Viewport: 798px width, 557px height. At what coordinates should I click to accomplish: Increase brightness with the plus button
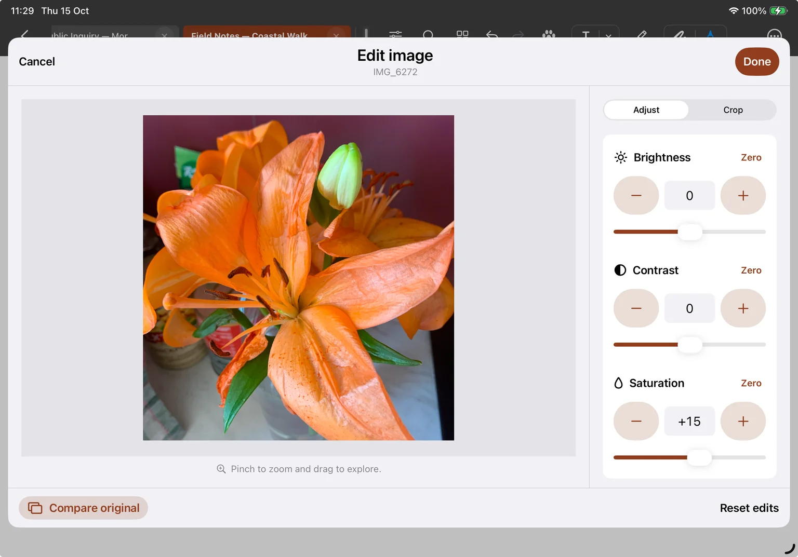(x=743, y=196)
